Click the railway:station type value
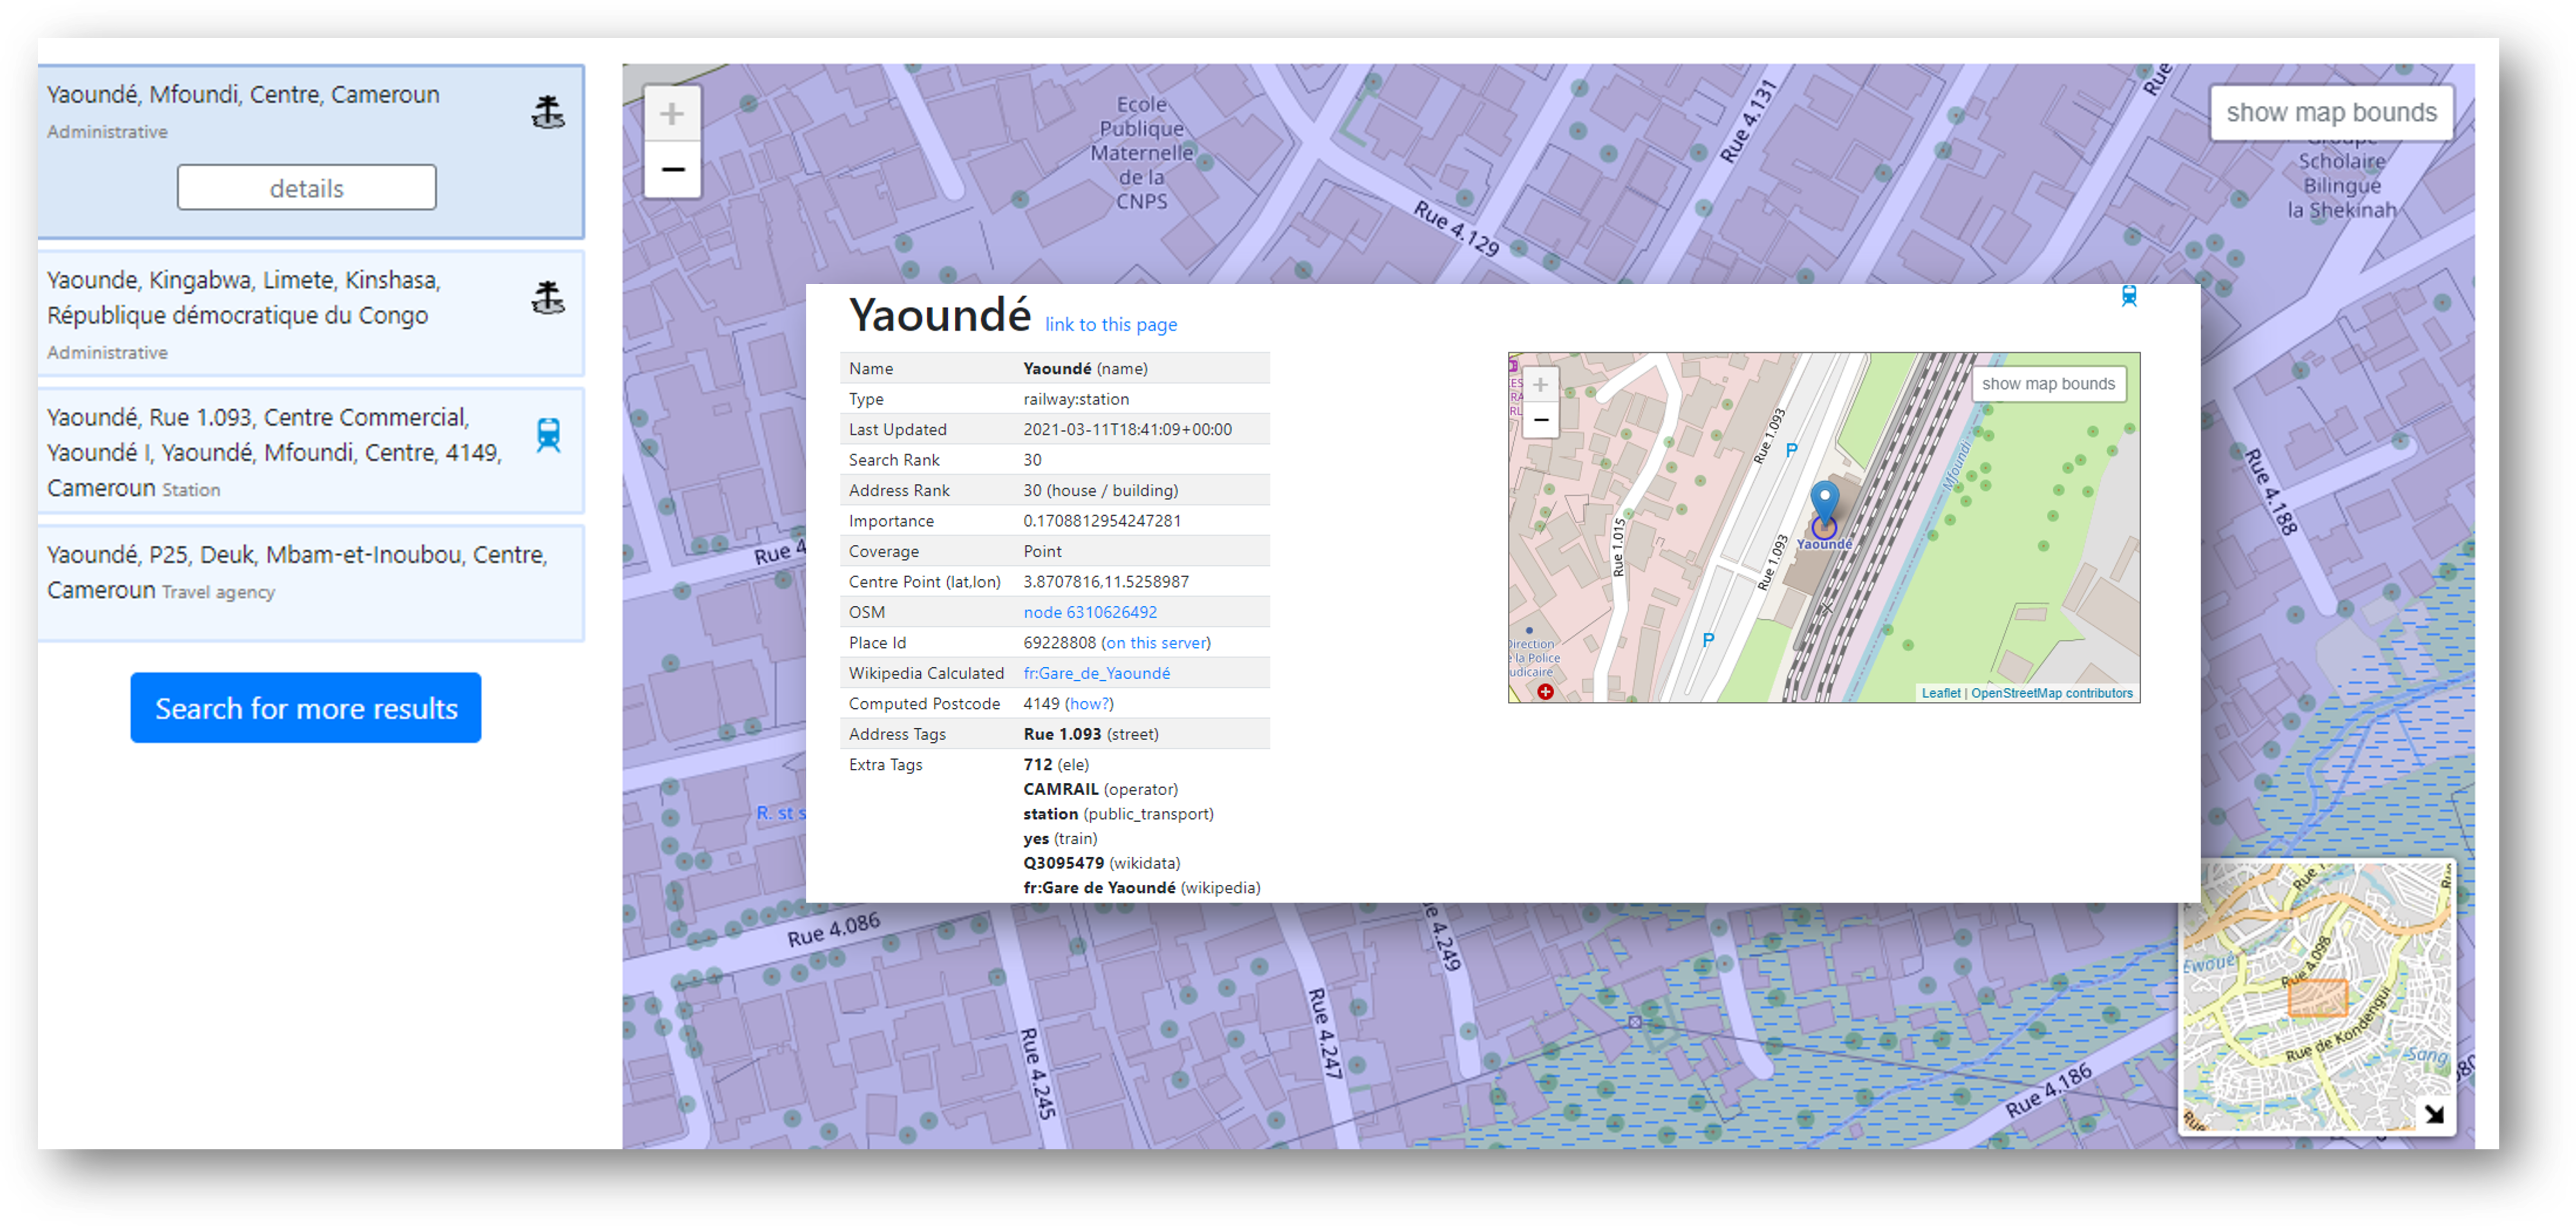Viewport: 2576px width, 1226px height. coord(1076,399)
